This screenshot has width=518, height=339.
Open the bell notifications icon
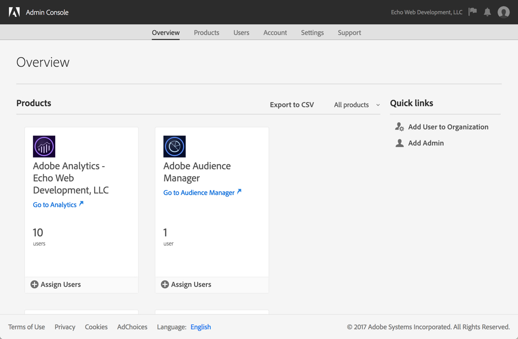pyautogui.click(x=487, y=12)
